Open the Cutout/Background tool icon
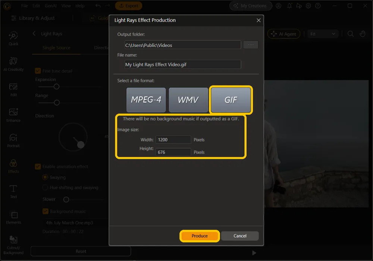373x261 pixels. [13, 245]
